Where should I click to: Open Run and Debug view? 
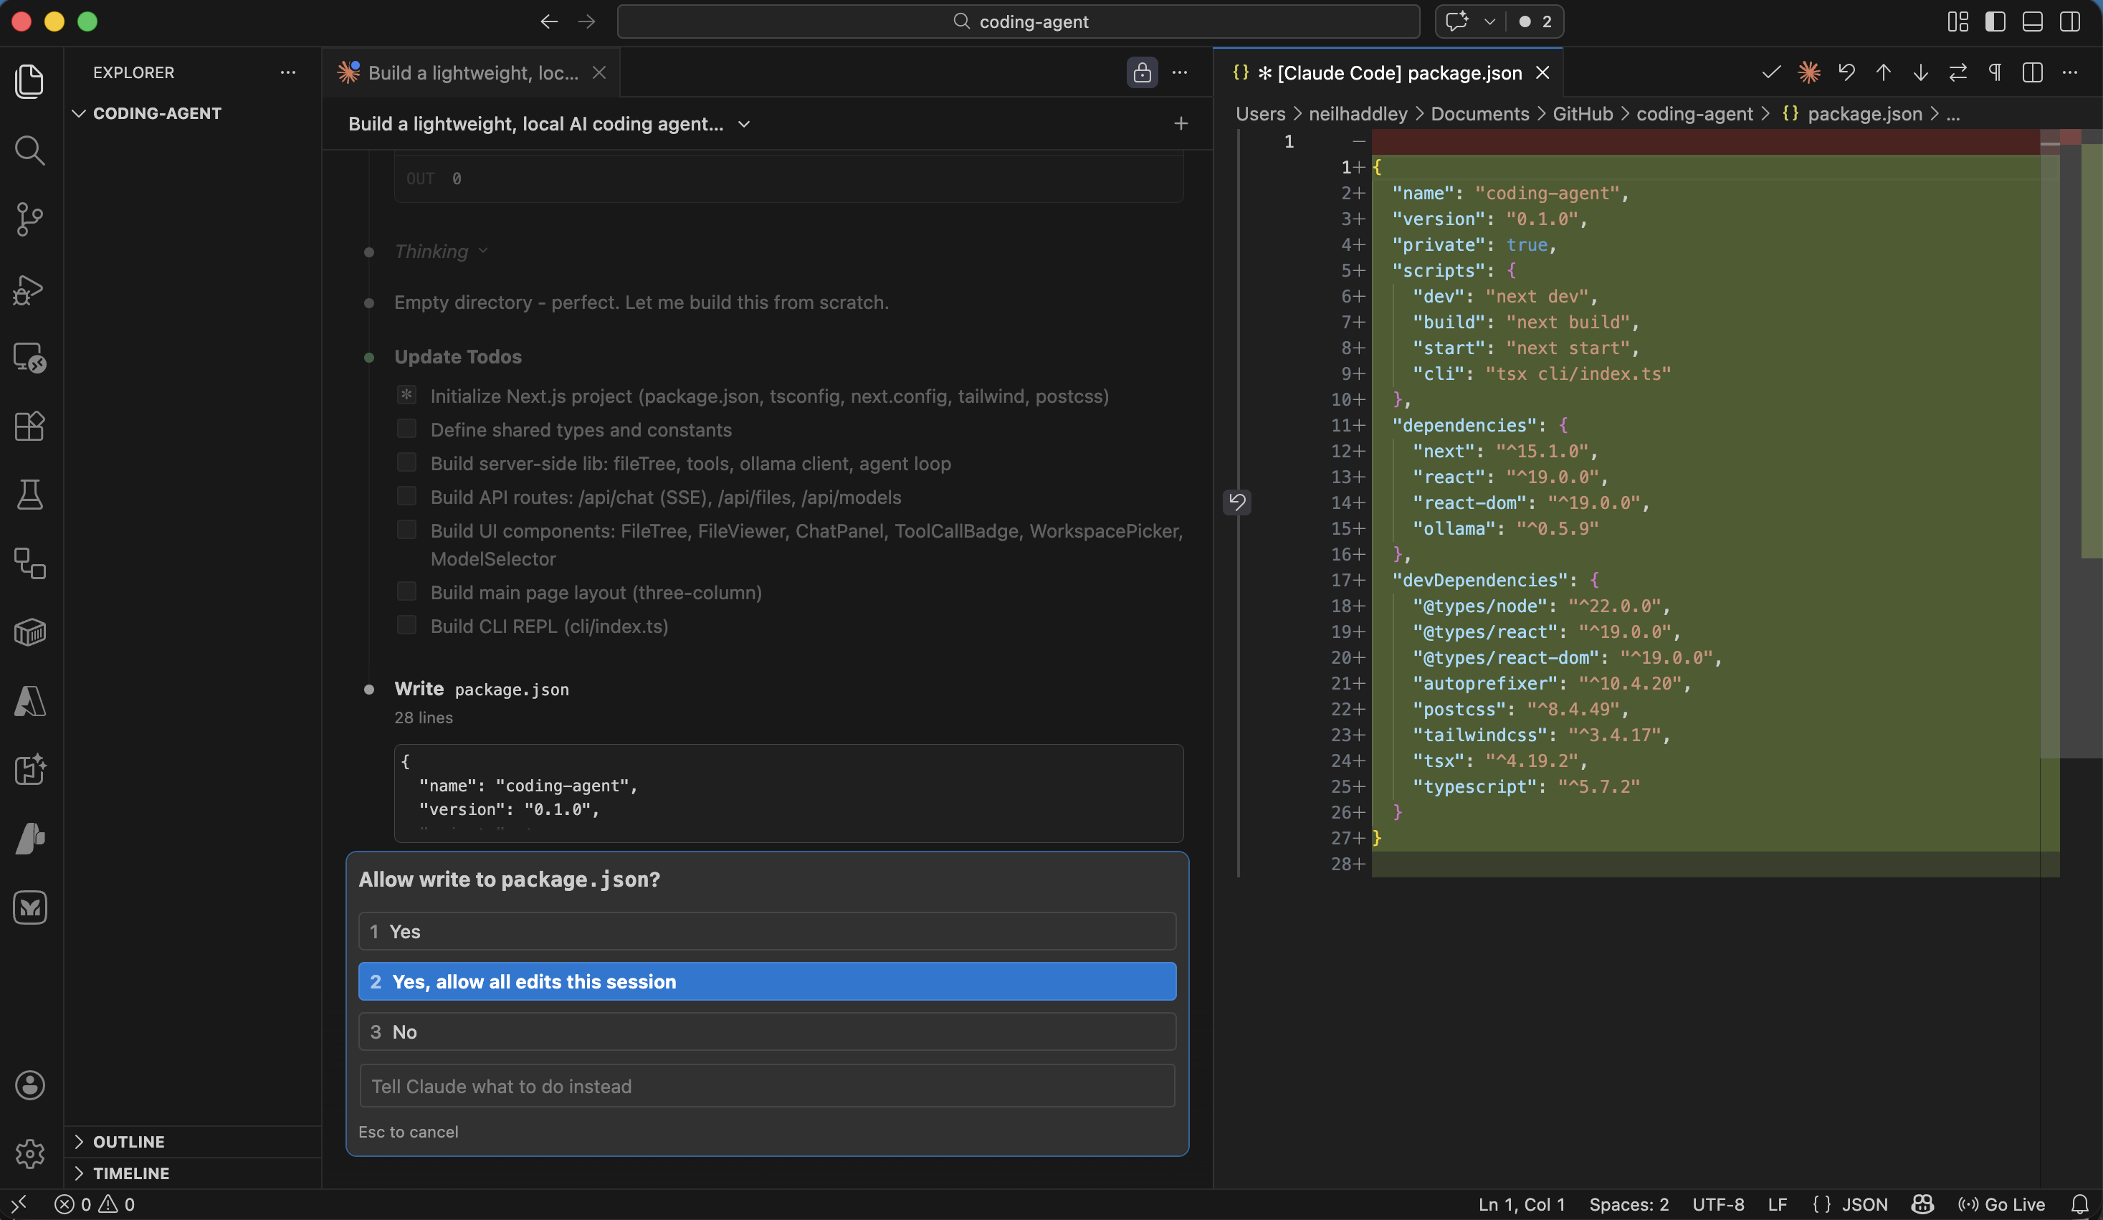(x=30, y=289)
